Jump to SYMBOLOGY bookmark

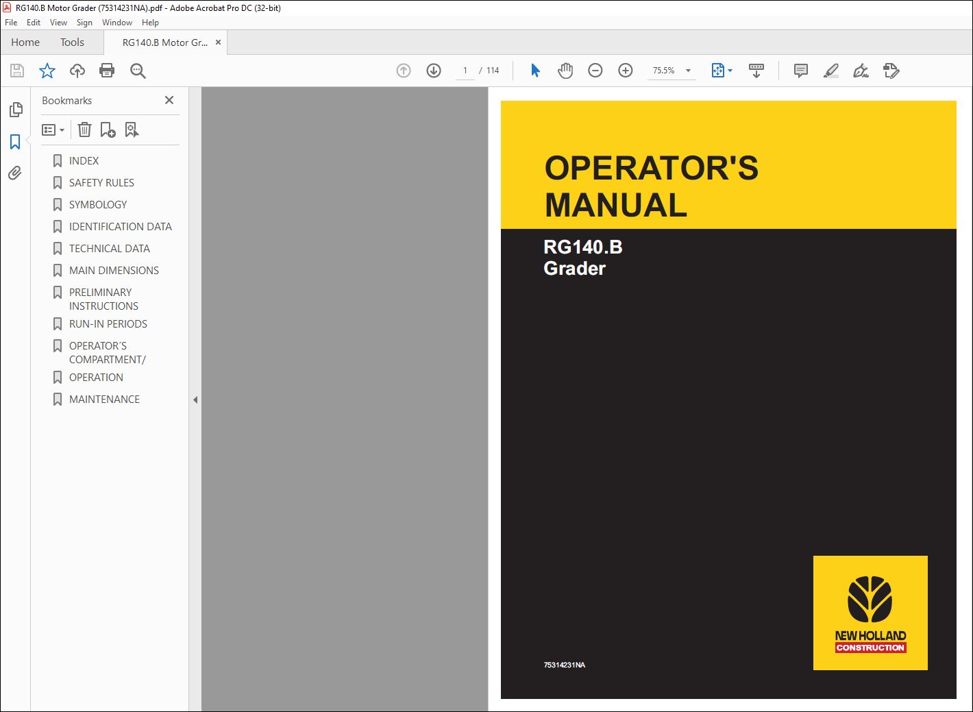pos(98,205)
